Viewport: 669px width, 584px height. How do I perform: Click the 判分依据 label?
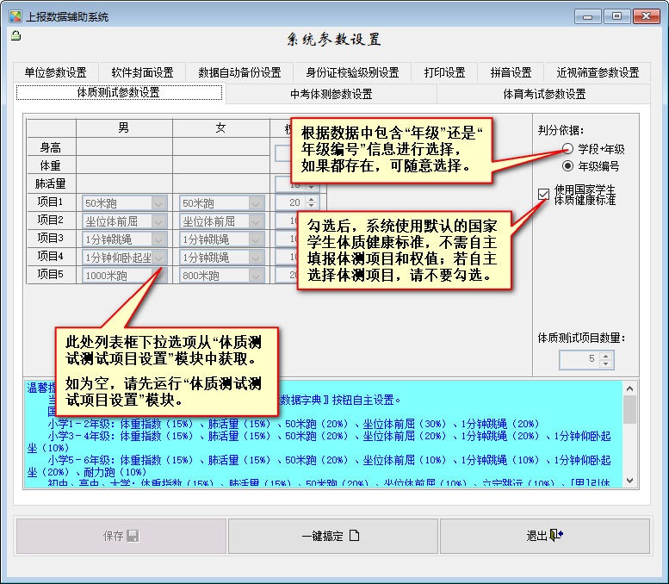point(561,130)
